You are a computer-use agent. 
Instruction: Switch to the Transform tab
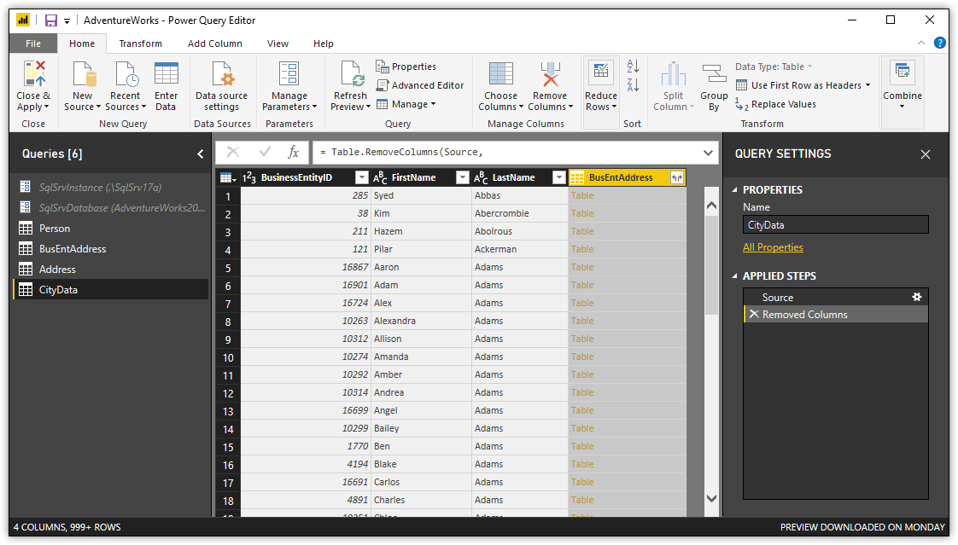141,43
